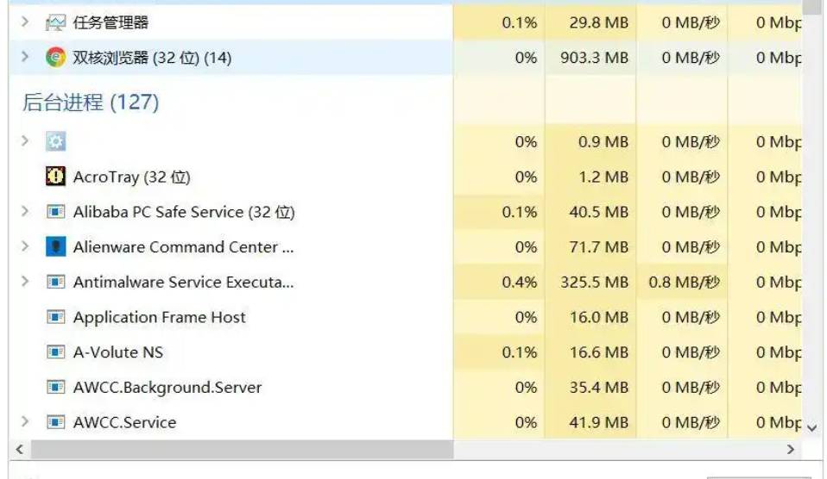This screenshot has height=479, width=827.
Task: Expand the 任务管理器 process group
Action: point(25,23)
